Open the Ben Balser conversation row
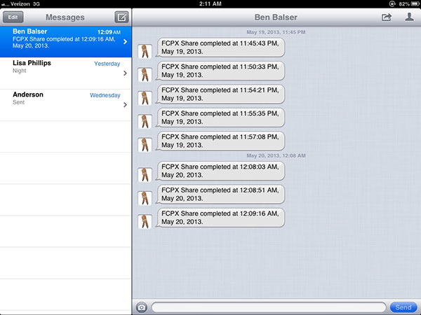421x315 pixels. tap(66, 41)
